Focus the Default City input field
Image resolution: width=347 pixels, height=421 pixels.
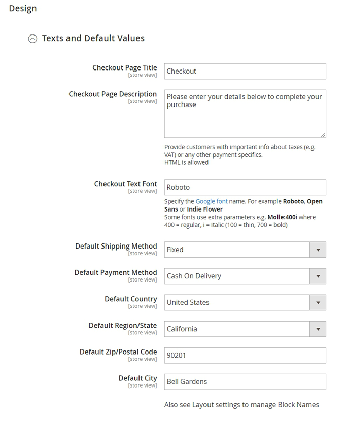(x=245, y=381)
